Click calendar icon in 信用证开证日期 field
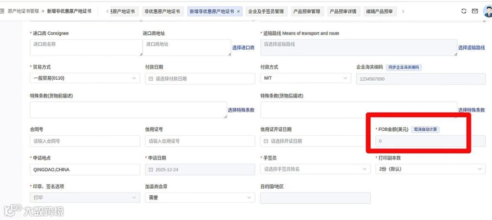The height and width of the screenshot is (220, 492). point(266,141)
